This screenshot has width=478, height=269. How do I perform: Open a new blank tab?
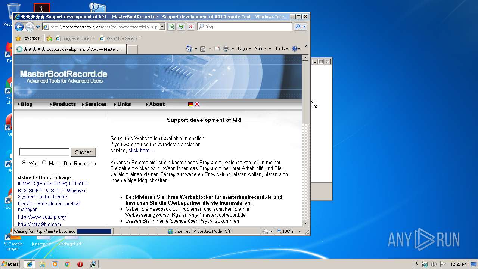click(x=132, y=49)
